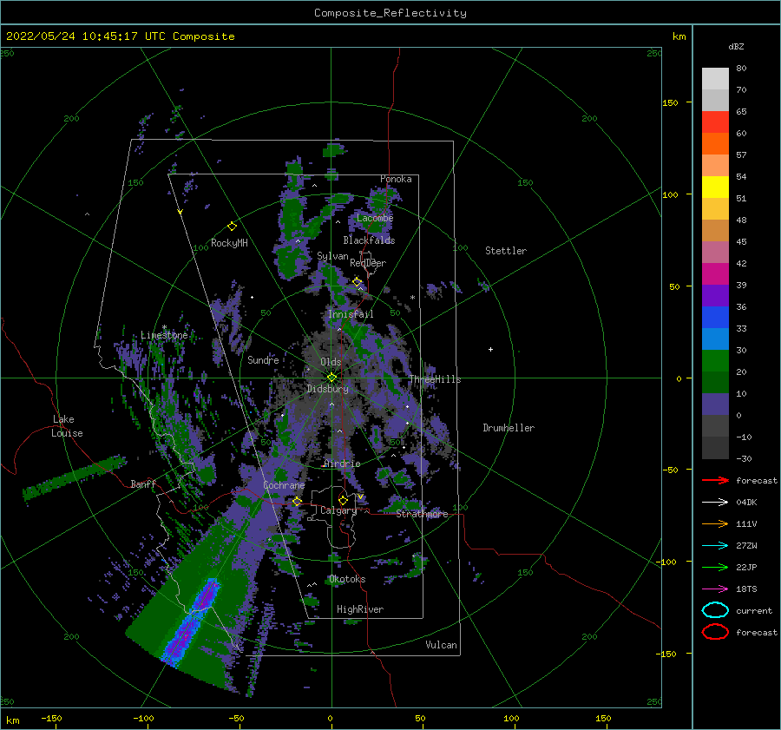Click the Cochrane label
781x730 pixels.
click(x=284, y=485)
